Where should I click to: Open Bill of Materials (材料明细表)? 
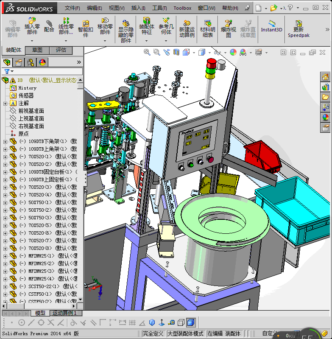click(208, 28)
